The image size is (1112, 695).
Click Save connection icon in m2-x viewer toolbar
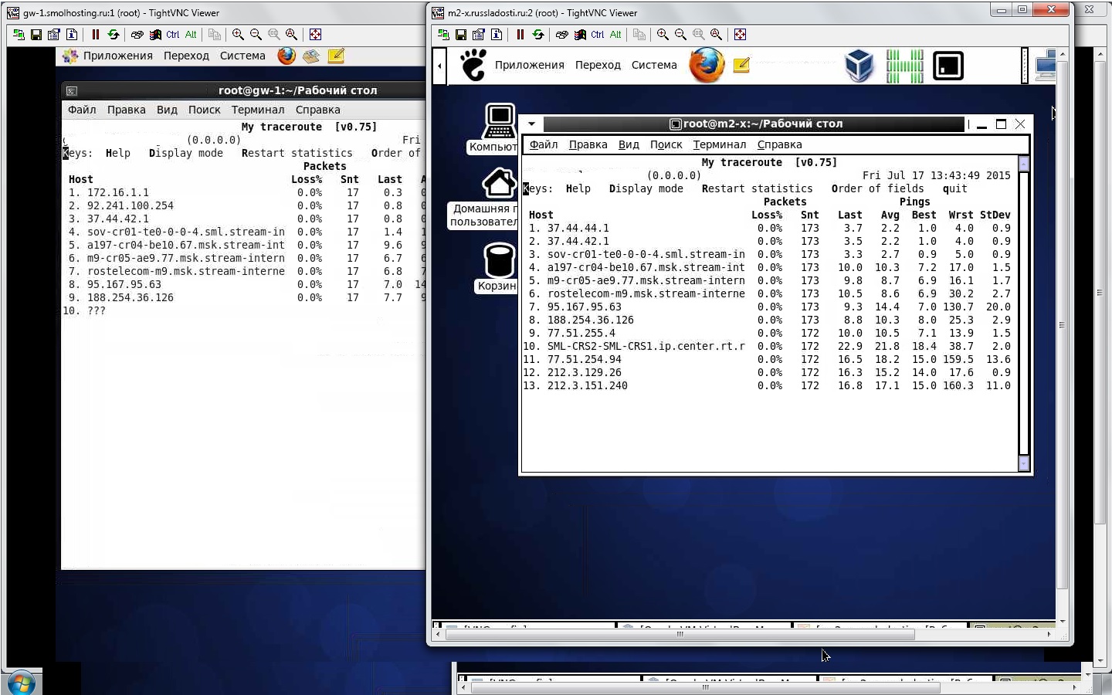[461, 35]
